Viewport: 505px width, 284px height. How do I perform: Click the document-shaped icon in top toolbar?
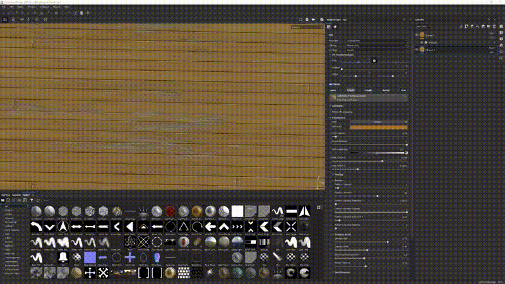pos(81,13)
